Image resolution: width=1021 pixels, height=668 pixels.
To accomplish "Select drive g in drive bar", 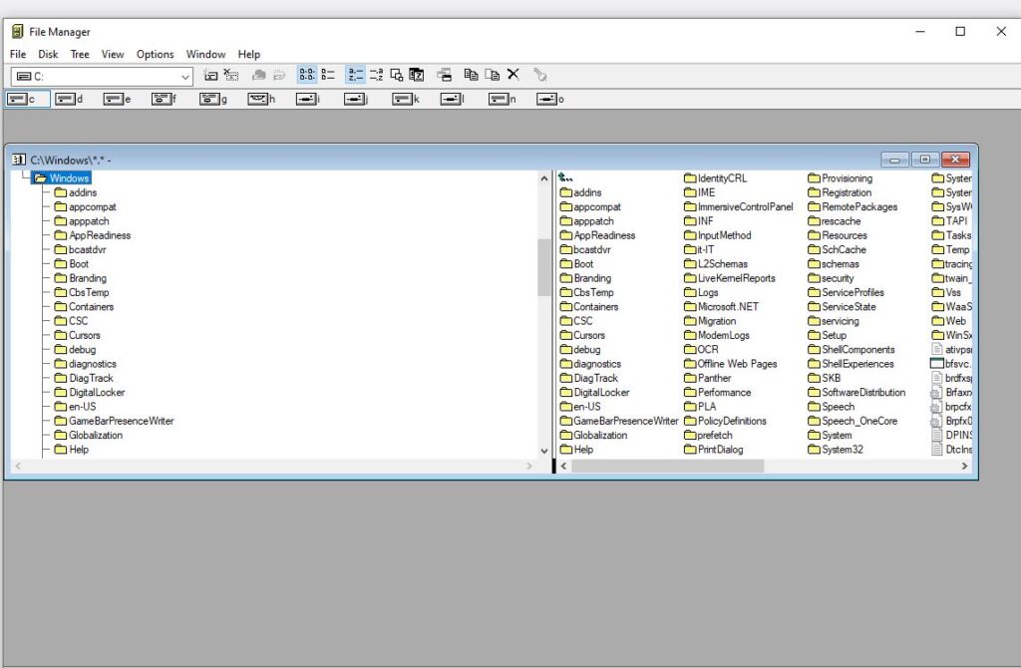I will [x=213, y=99].
